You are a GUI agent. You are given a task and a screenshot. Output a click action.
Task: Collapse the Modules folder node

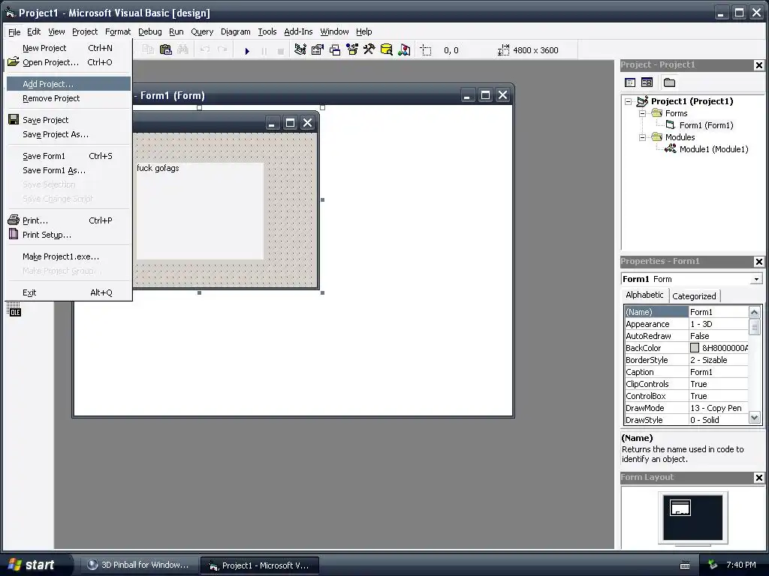(x=643, y=137)
